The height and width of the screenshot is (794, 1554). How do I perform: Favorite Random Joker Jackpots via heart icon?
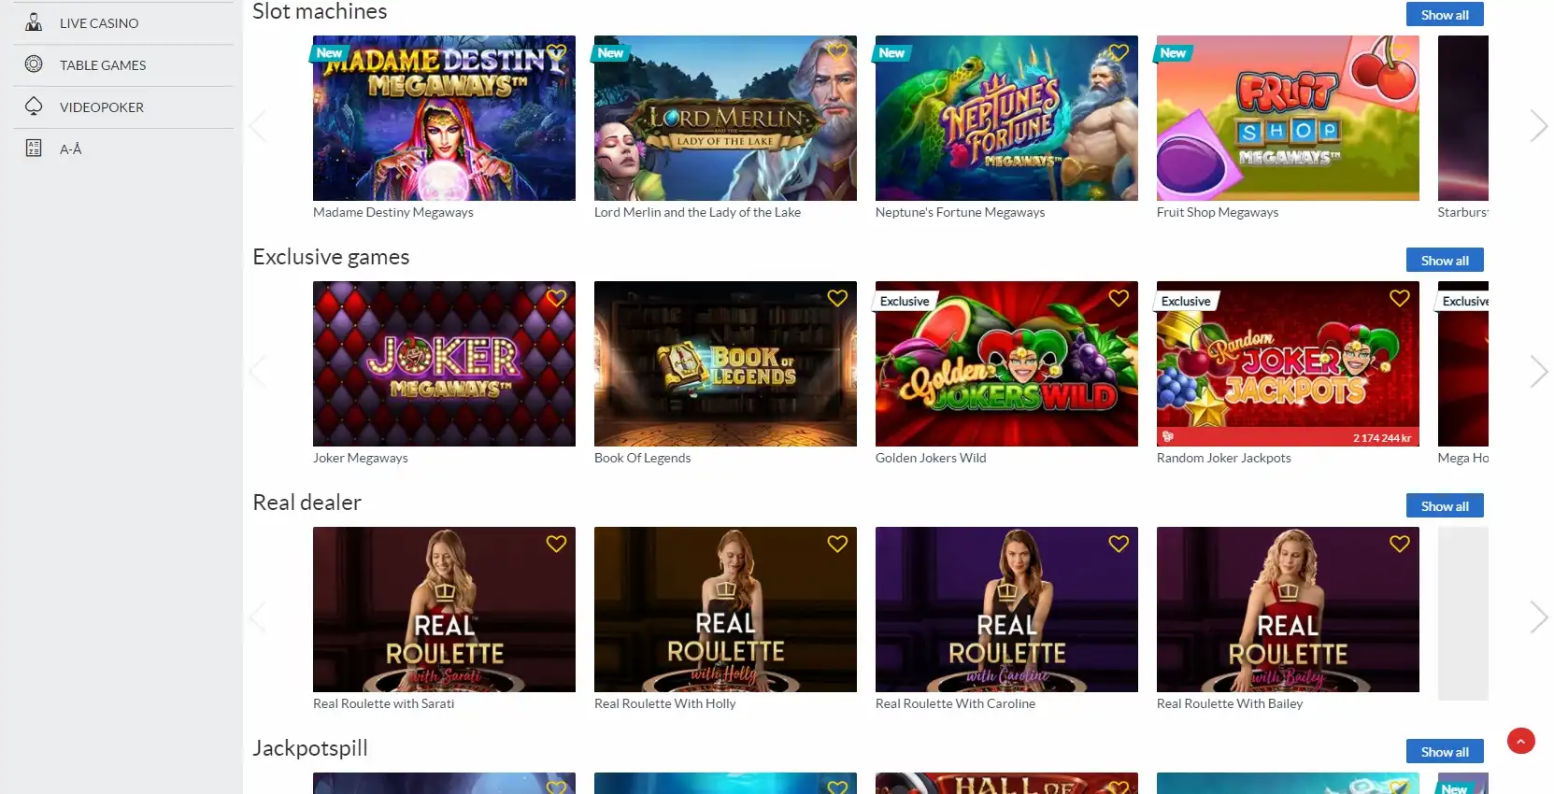coord(1400,298)
